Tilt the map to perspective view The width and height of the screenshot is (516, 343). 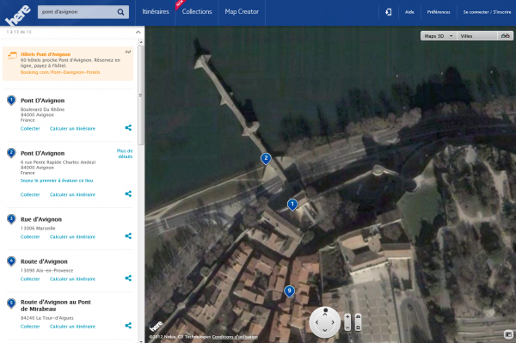coord(358,316)
